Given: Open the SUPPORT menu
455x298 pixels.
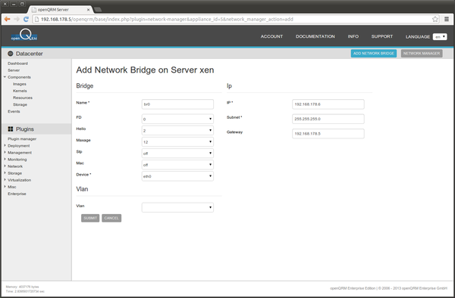Looking at the screenshot, I should pyautogui.click(x=382, y=36).
